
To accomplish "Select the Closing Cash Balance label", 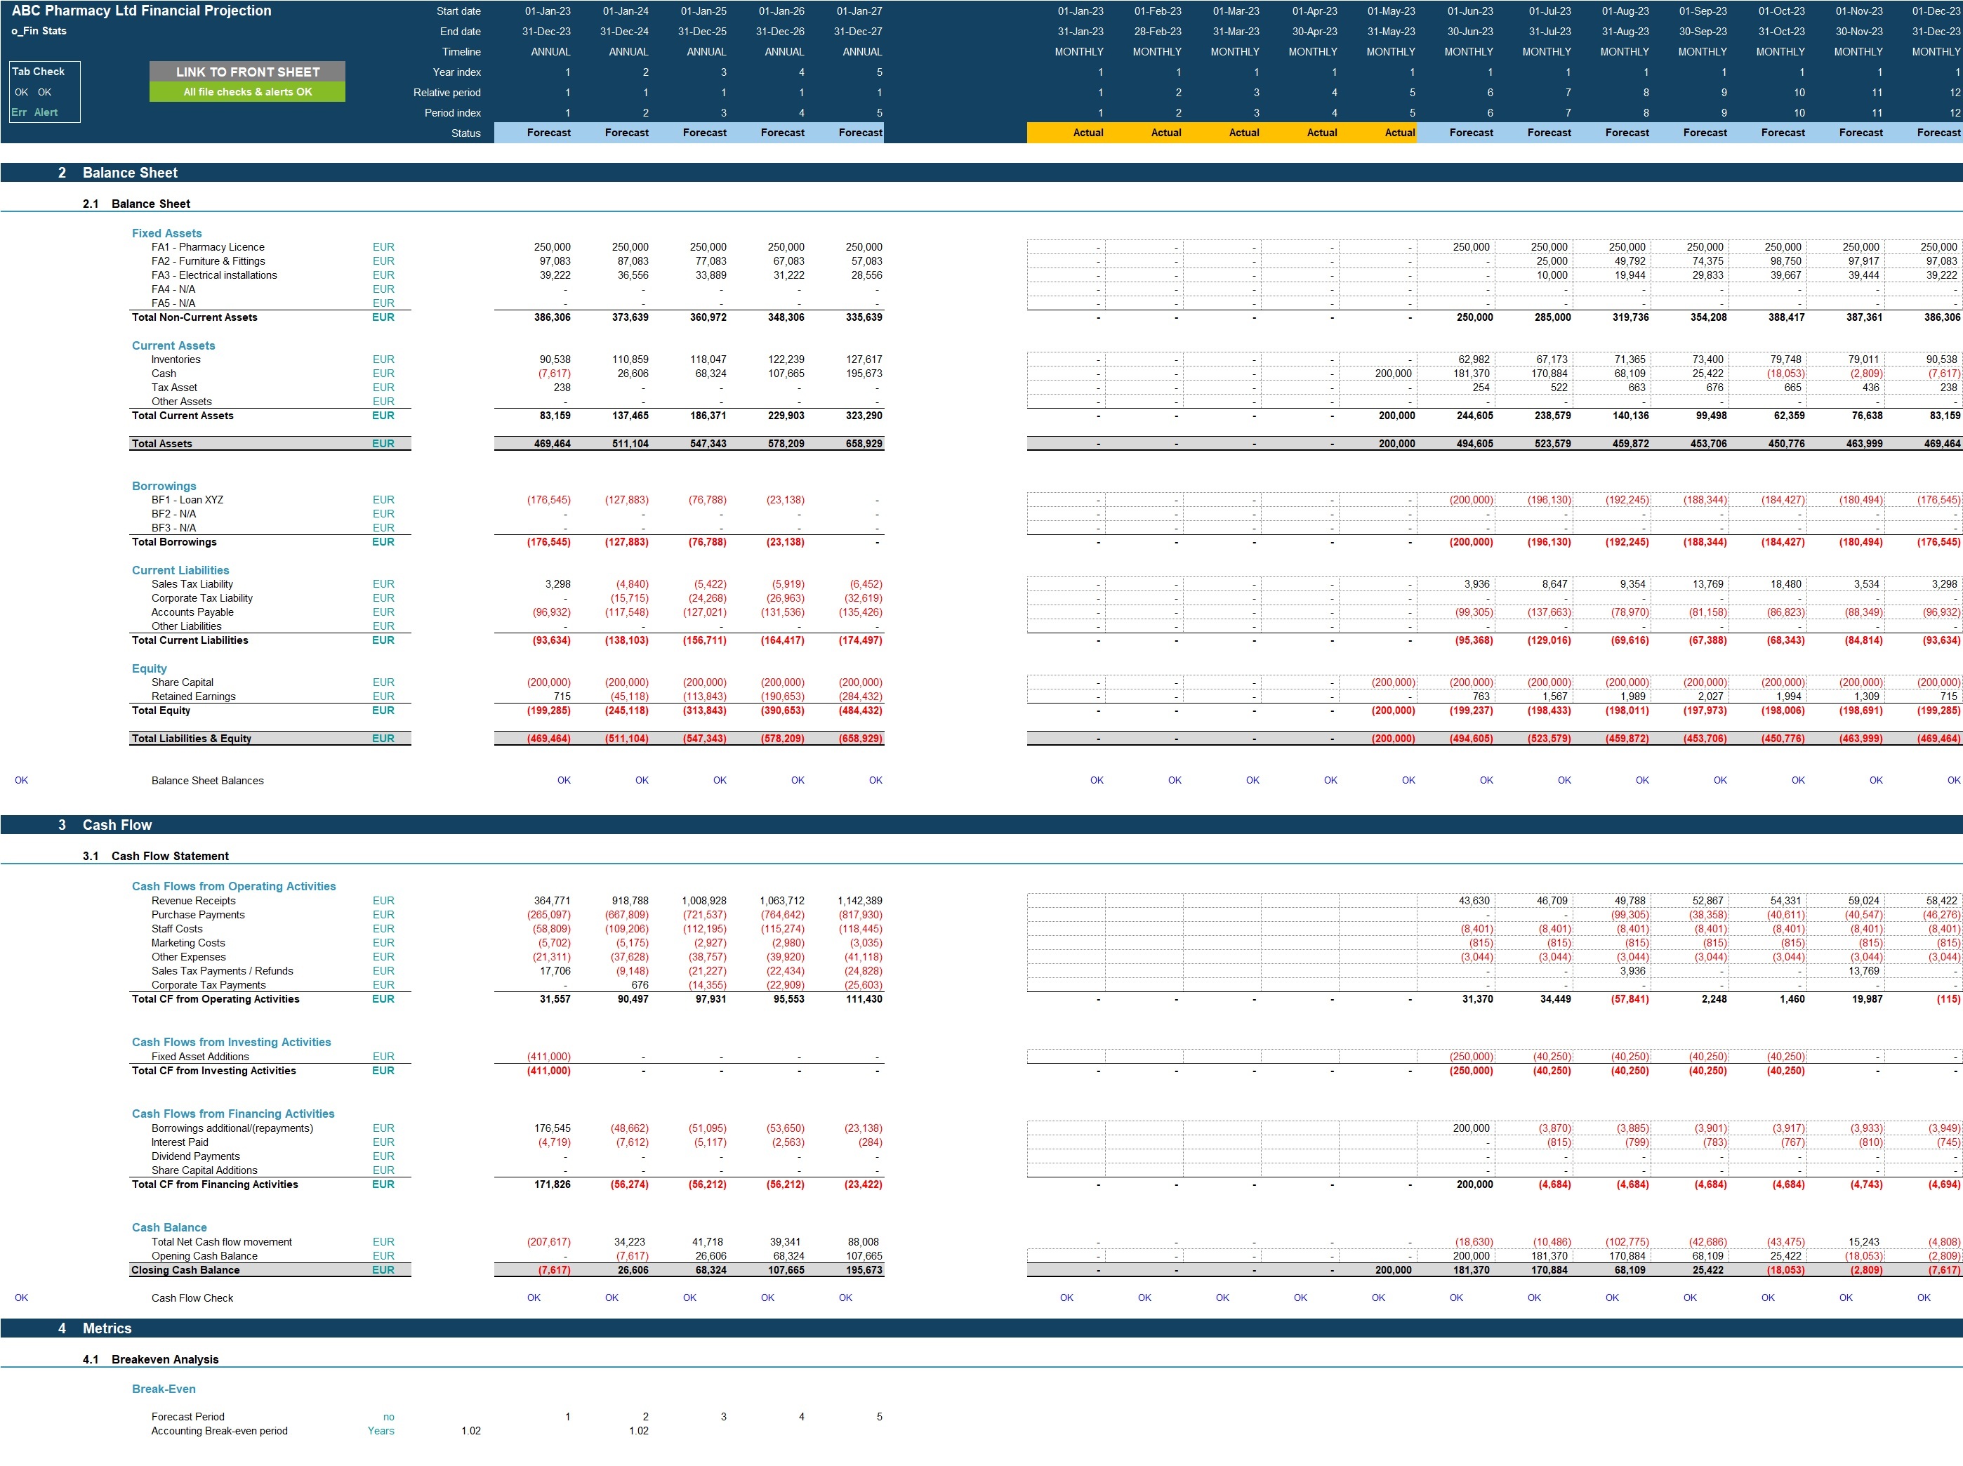I will click(x=185, y=1271).
